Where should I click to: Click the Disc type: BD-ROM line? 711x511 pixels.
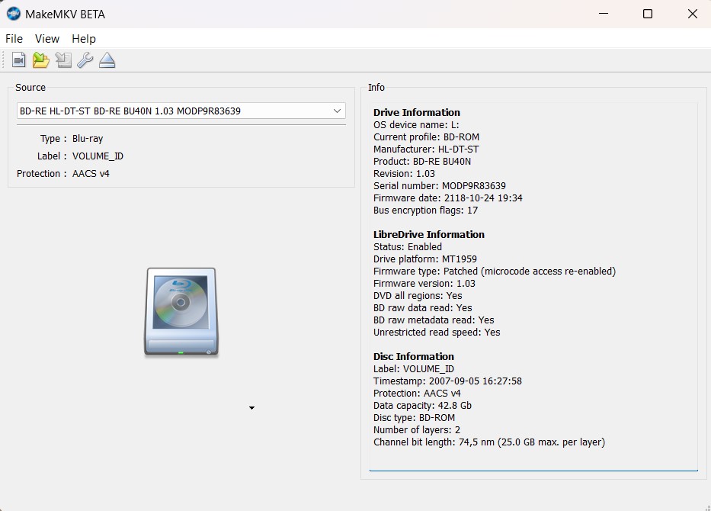tap(414, 418)
